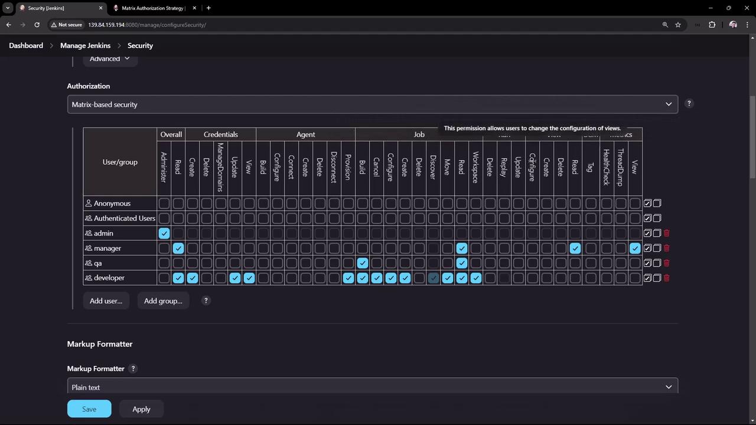Click the Save button

[x=89, y=409]
